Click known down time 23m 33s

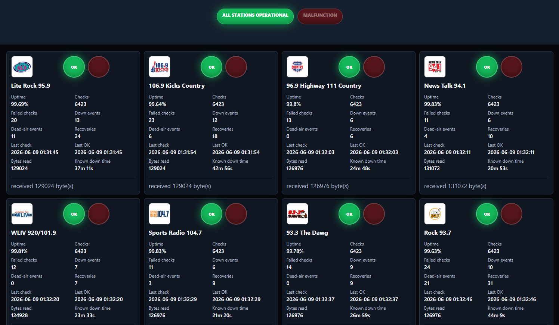(x=85, y=315)
